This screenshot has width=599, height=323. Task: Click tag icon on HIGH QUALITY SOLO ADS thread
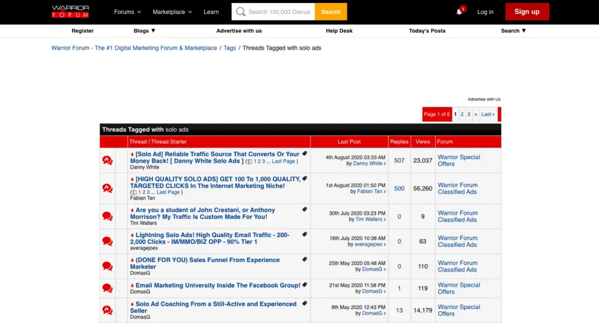coord(304,178)
